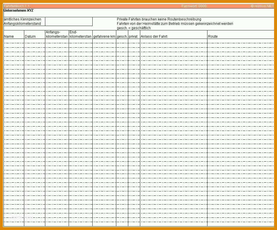Select first empty cell under Name

click(x=14, y=41)
